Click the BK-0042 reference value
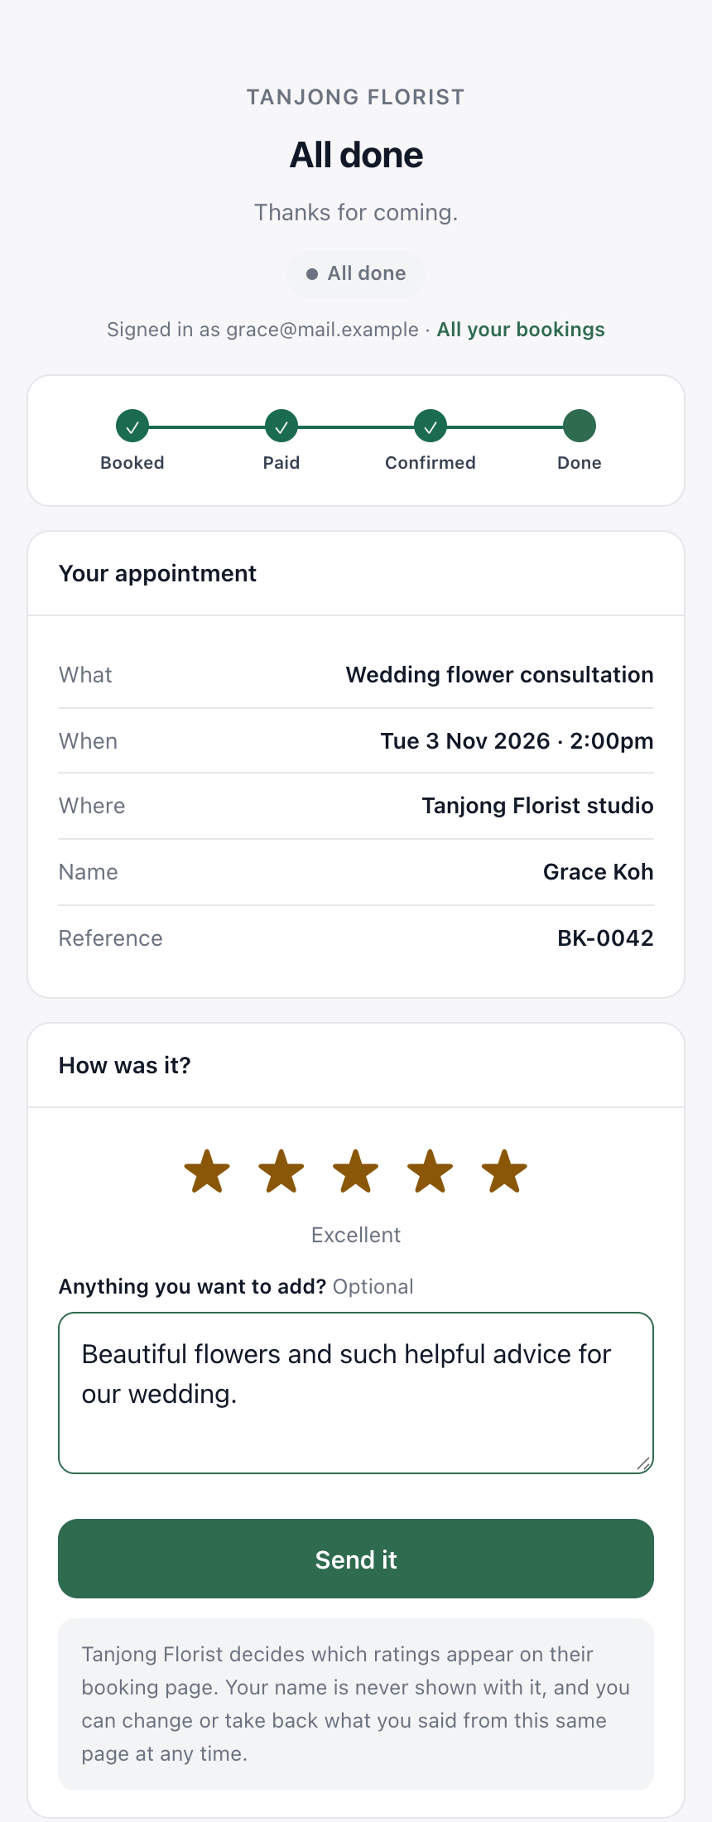Viewport: 712px width, 1822px height. (605, 938)
